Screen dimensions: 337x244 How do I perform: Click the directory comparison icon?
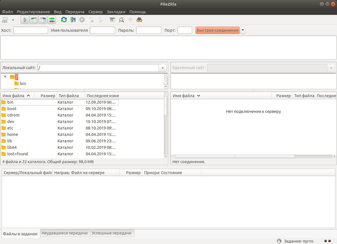(112, 20)
